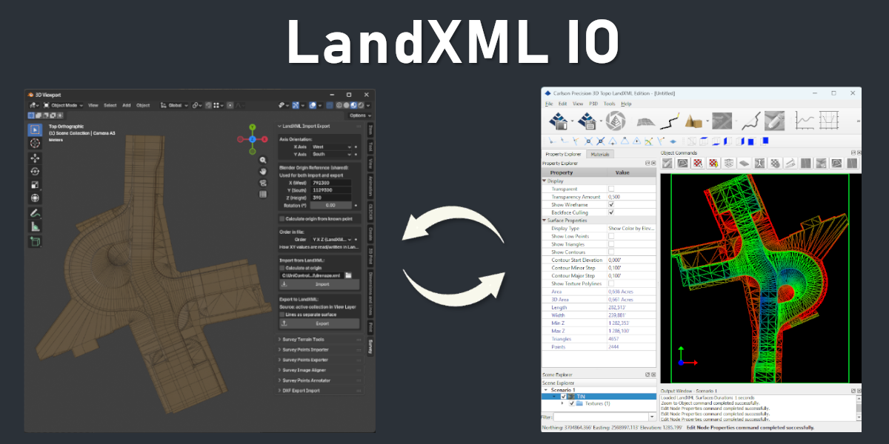The height and width of the screenshot is (444, 889).
Task: Click the Add menu in Blender header
Action: point(127,105)
